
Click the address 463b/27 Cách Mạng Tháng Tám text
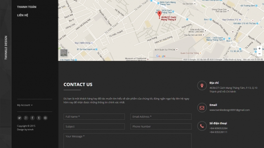coord(233,88)
